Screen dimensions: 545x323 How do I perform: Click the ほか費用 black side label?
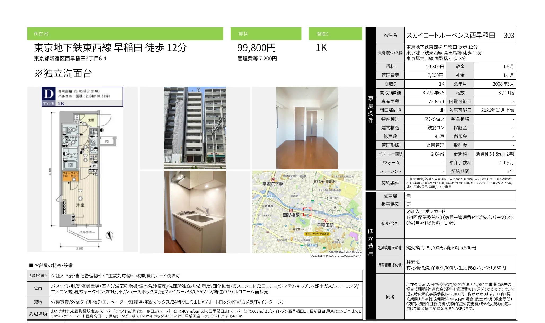tap(371, 242)
